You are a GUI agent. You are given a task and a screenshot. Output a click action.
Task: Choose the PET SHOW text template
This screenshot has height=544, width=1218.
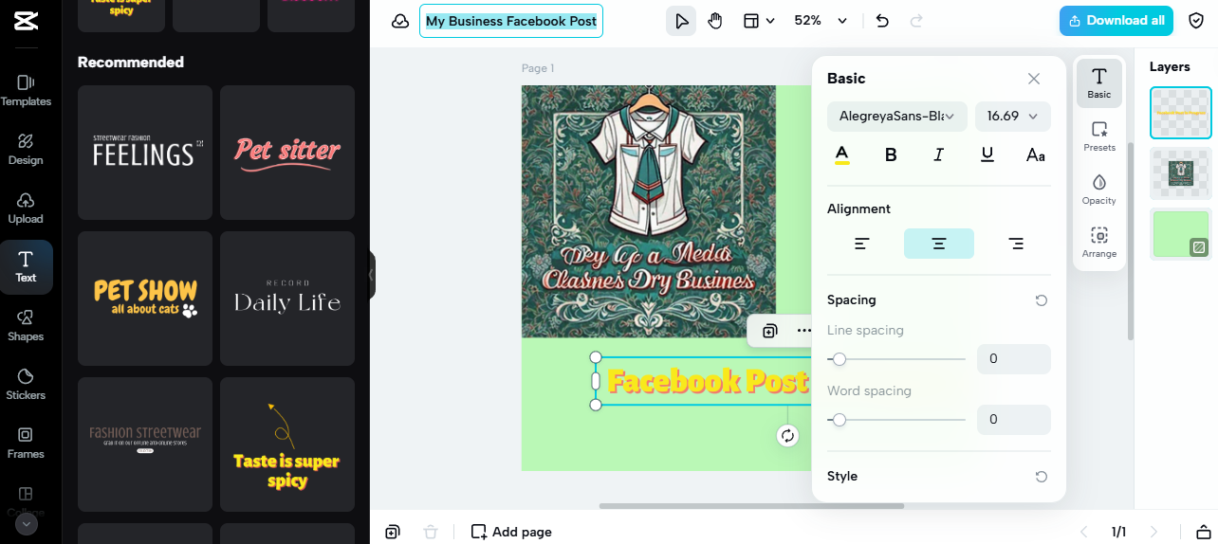click(145, 299)
